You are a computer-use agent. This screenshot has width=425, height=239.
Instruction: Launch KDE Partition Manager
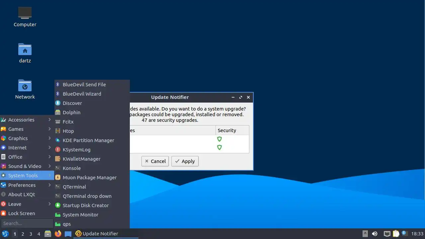click(92, 140)
